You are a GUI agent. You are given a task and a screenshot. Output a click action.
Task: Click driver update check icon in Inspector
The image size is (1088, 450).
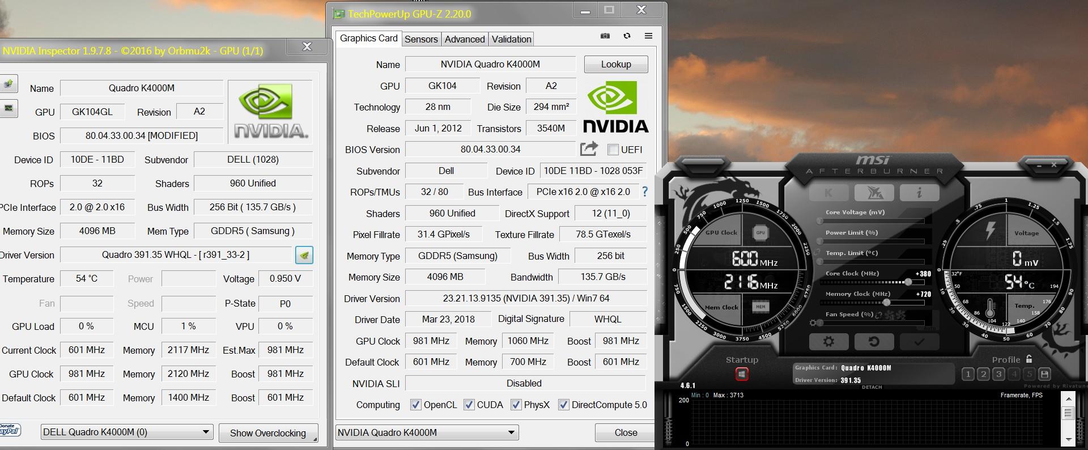304,255
